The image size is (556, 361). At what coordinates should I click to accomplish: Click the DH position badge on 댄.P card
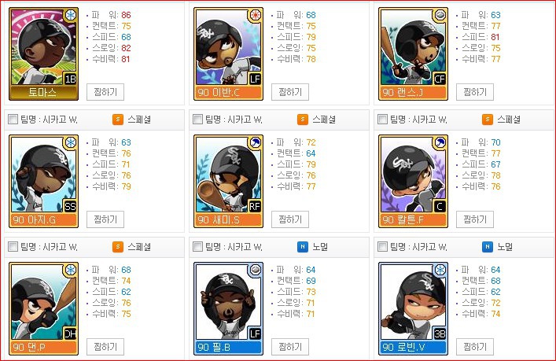70,333
